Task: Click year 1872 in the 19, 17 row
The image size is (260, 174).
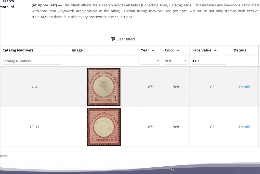Action: coord(150,127)
